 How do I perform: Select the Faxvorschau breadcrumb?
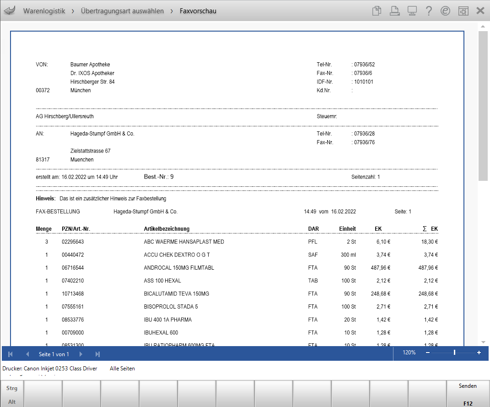point(198,11)
